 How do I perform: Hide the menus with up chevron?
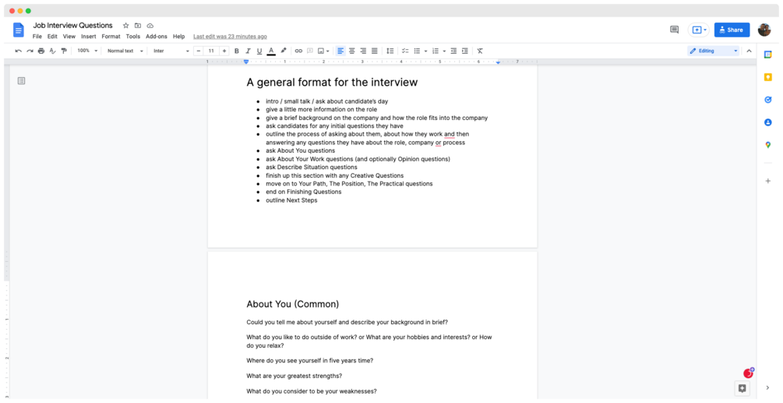coord(749,51)
